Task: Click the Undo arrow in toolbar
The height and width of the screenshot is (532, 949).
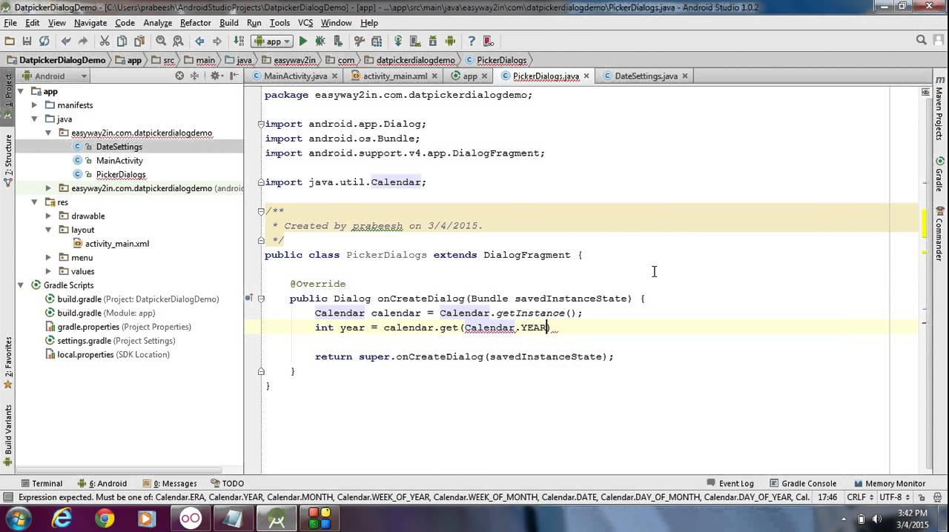Action: 66,41
